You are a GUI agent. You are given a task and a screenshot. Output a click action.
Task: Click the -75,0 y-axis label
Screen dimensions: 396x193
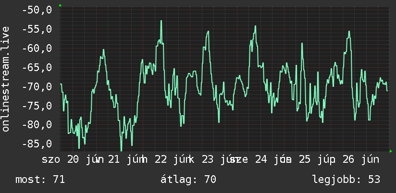click(x=37, y=106)
